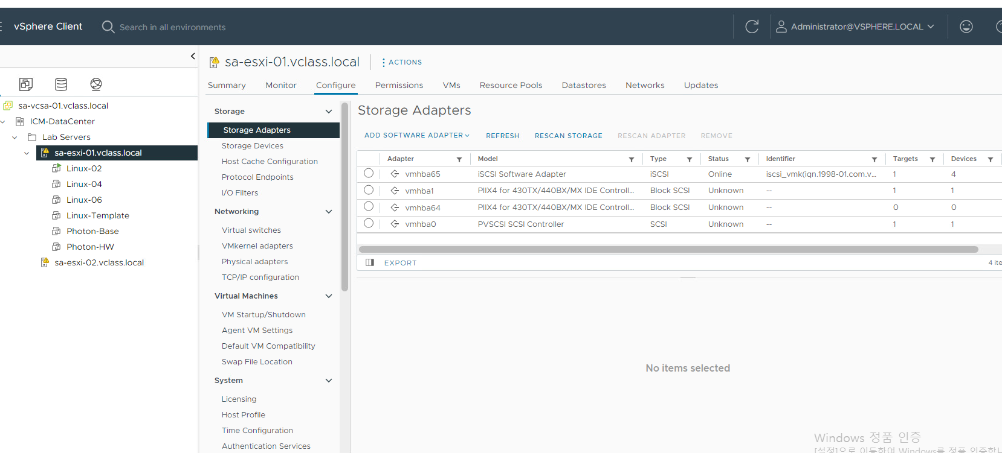Select the vmhba0 radio button

tap(369, 223)
